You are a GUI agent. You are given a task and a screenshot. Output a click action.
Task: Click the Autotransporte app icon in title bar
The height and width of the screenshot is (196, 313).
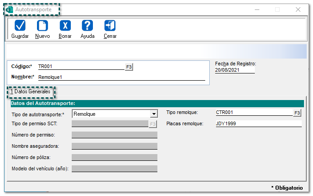9,9
